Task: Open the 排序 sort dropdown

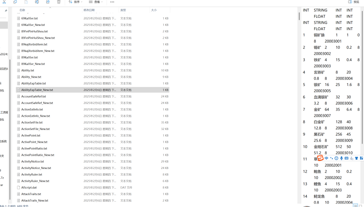Action: (x=76, y=2)
